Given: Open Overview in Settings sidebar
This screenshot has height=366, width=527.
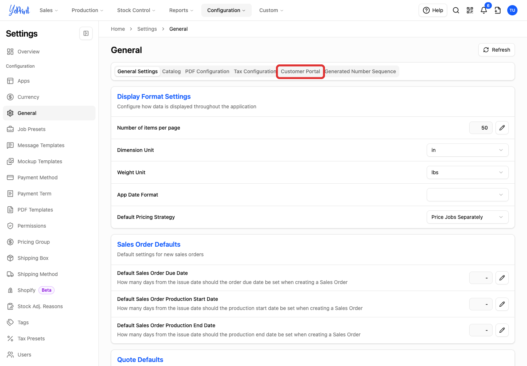Looking at the screenshot, I should click(x=49, y=52).
